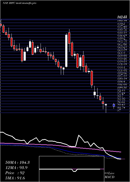Viewport: 130px width, 182px height.
Task: Click the tallest white bullish candle
Action: tap(66, 51)
